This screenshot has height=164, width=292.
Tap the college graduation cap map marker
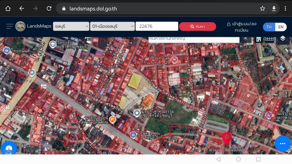coord(53,44)
